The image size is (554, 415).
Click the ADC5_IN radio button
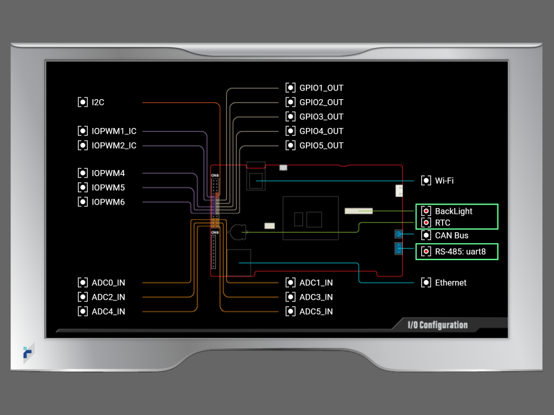(290, 312)
